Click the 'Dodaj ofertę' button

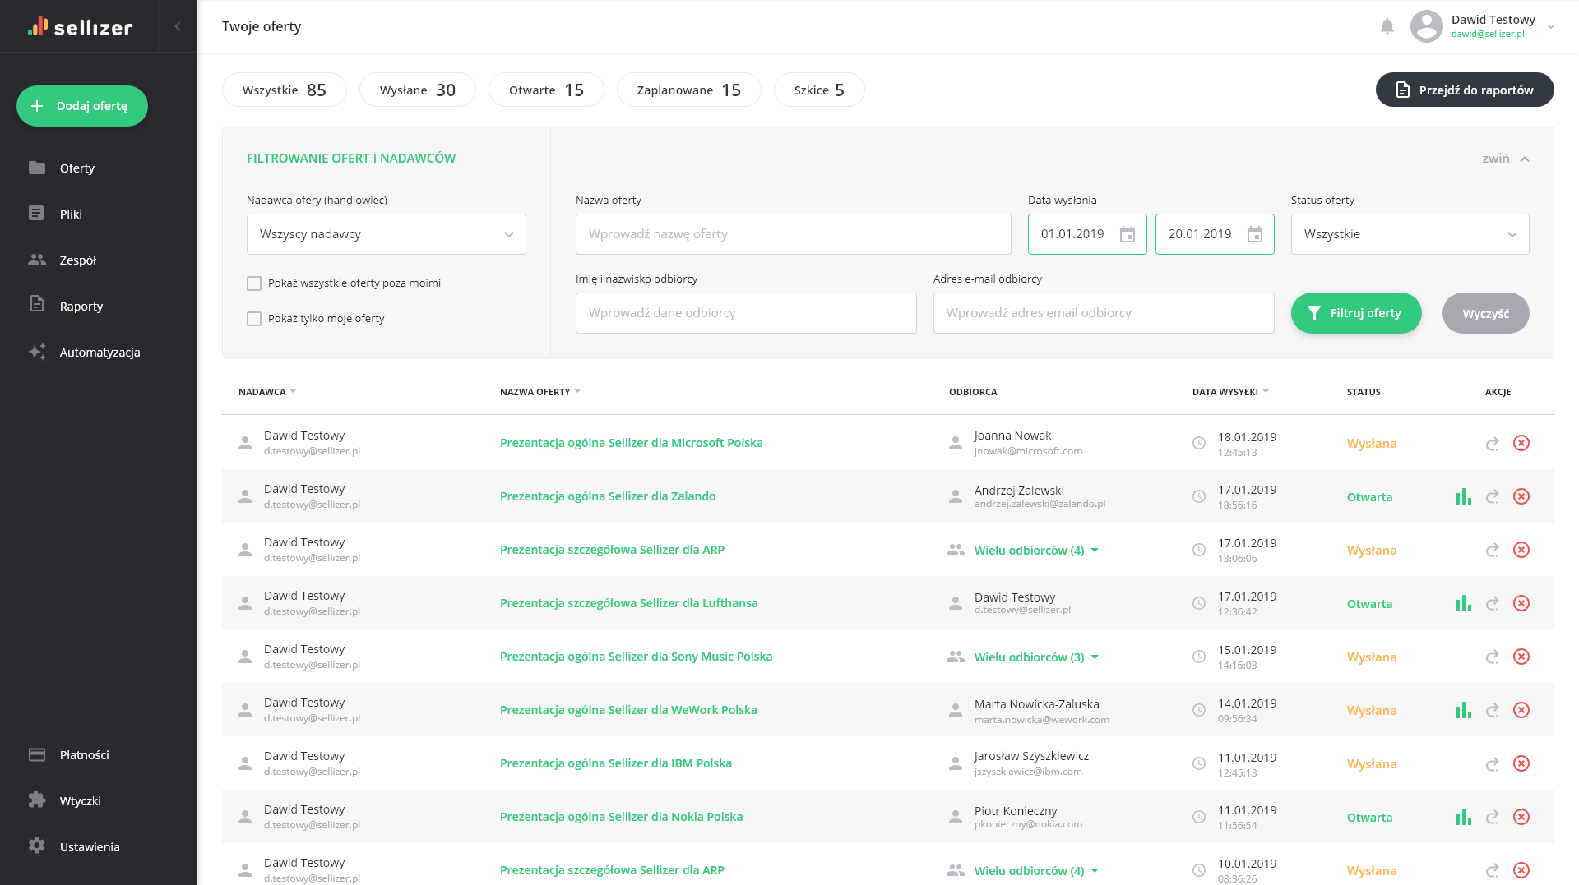[82, 106]
